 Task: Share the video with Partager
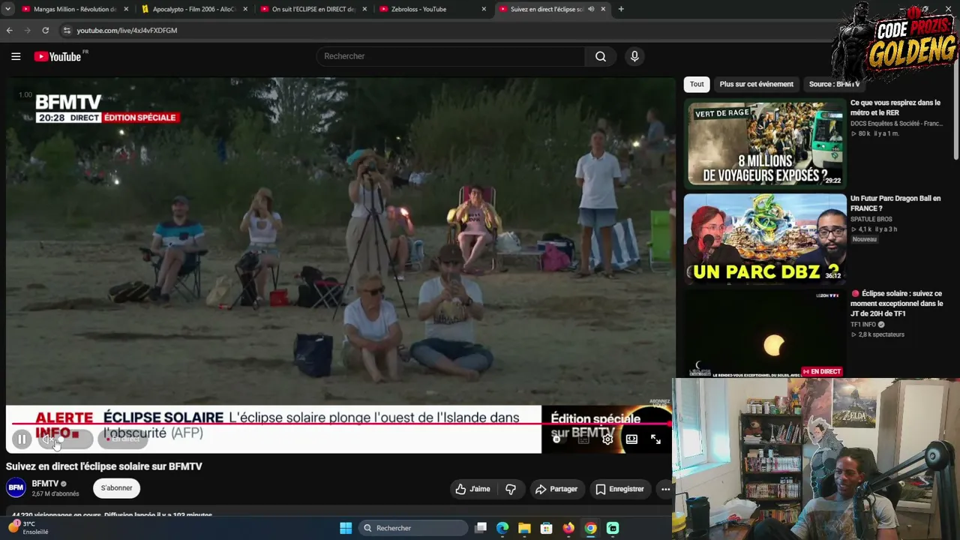556,489
